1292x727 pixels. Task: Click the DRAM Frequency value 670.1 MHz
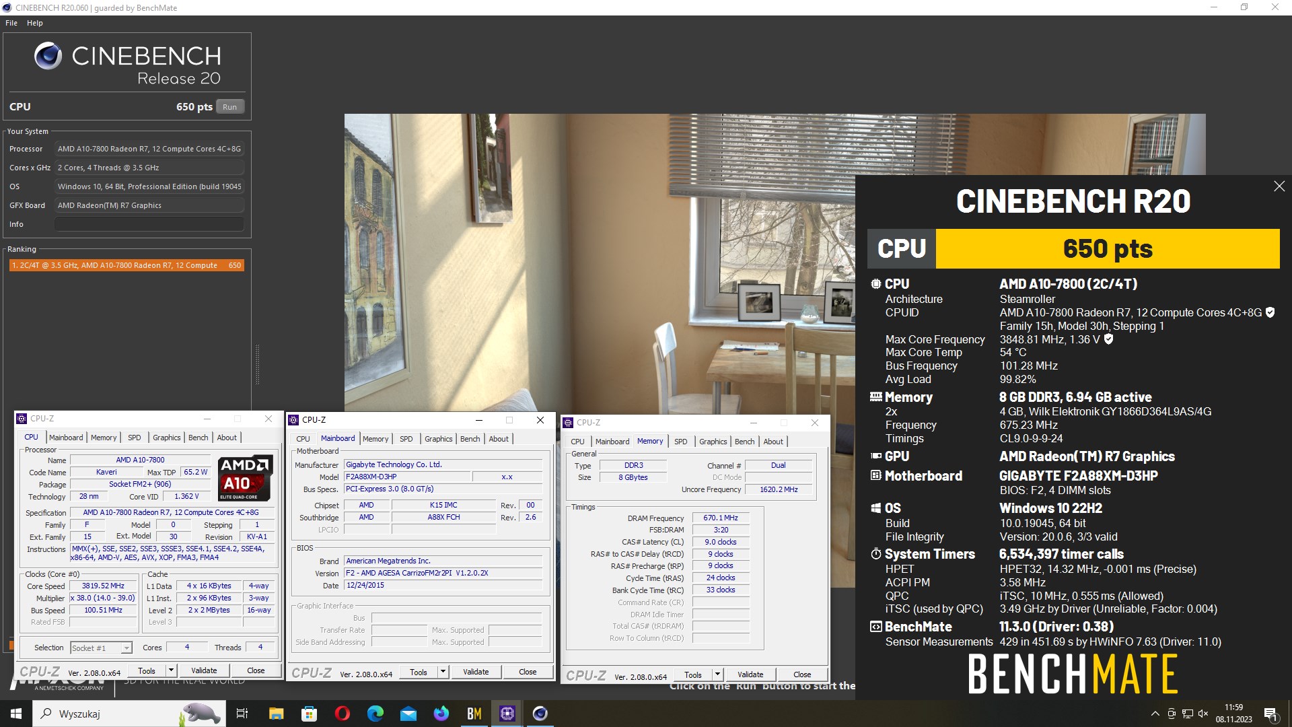[x=721, y=518]
